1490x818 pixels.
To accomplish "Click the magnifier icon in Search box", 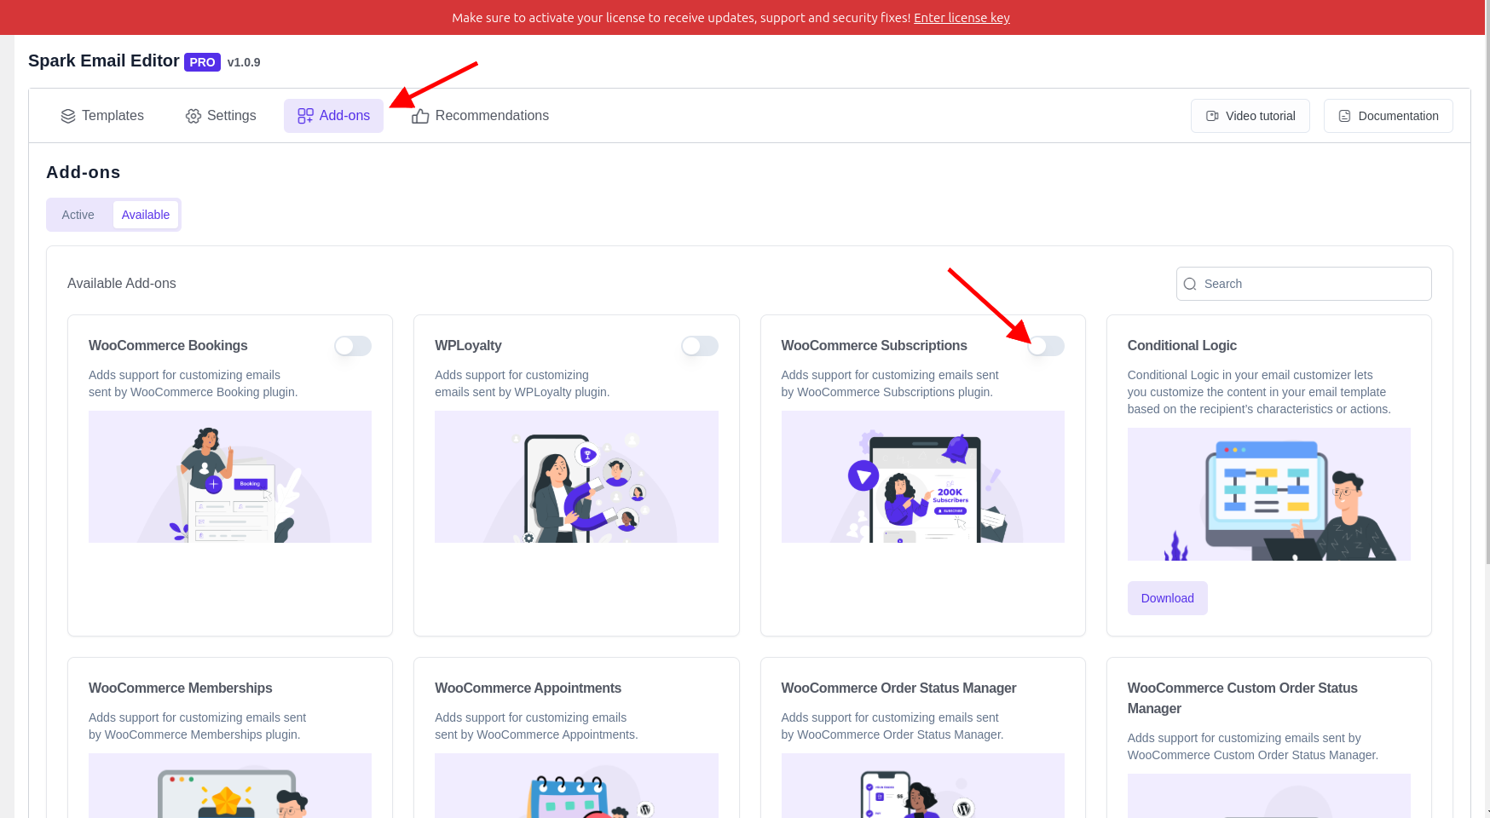I will point(1190,284).
